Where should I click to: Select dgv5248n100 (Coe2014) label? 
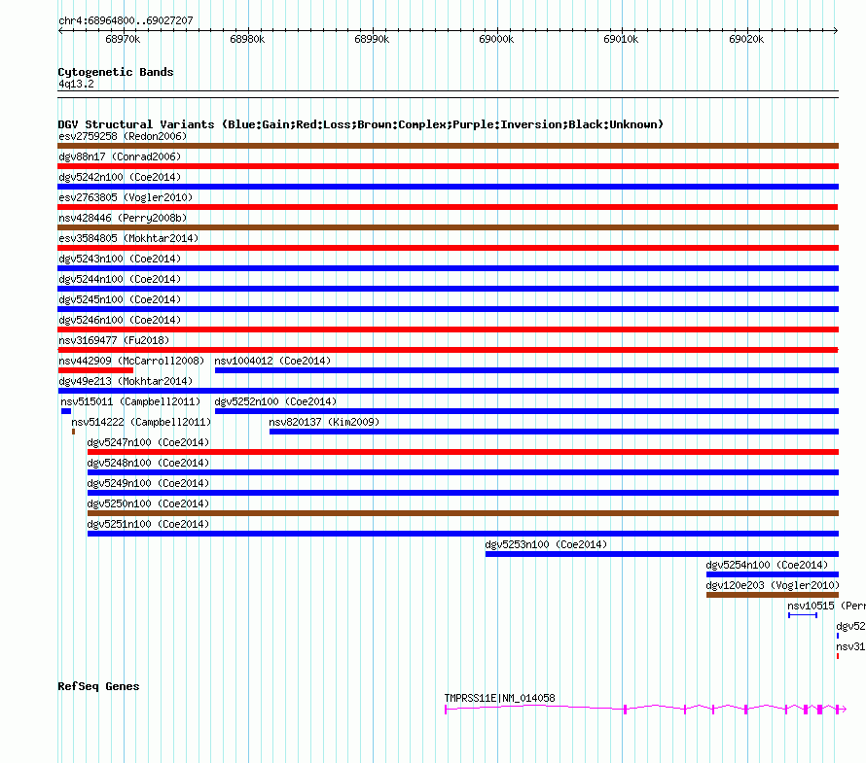tap(148, 463)
